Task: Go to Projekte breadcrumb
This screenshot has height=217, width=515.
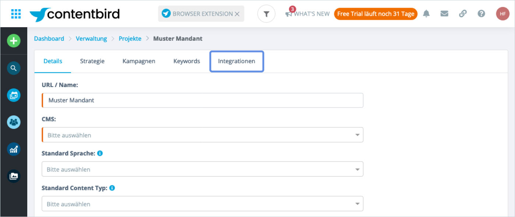Action: (130, 39)
